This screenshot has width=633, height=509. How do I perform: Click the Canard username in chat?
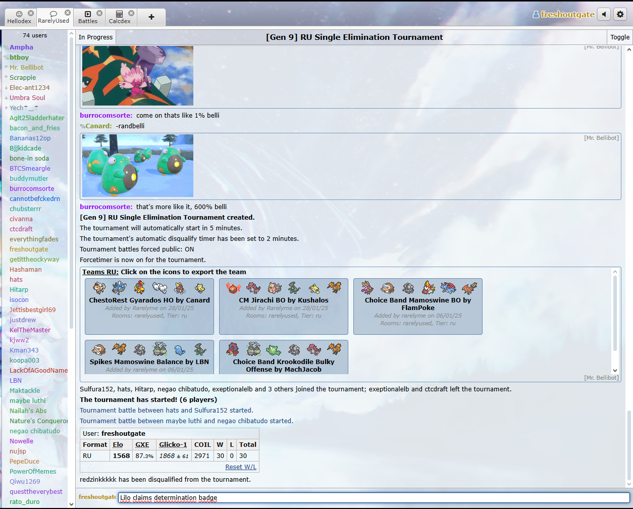[x=98, y=126]
